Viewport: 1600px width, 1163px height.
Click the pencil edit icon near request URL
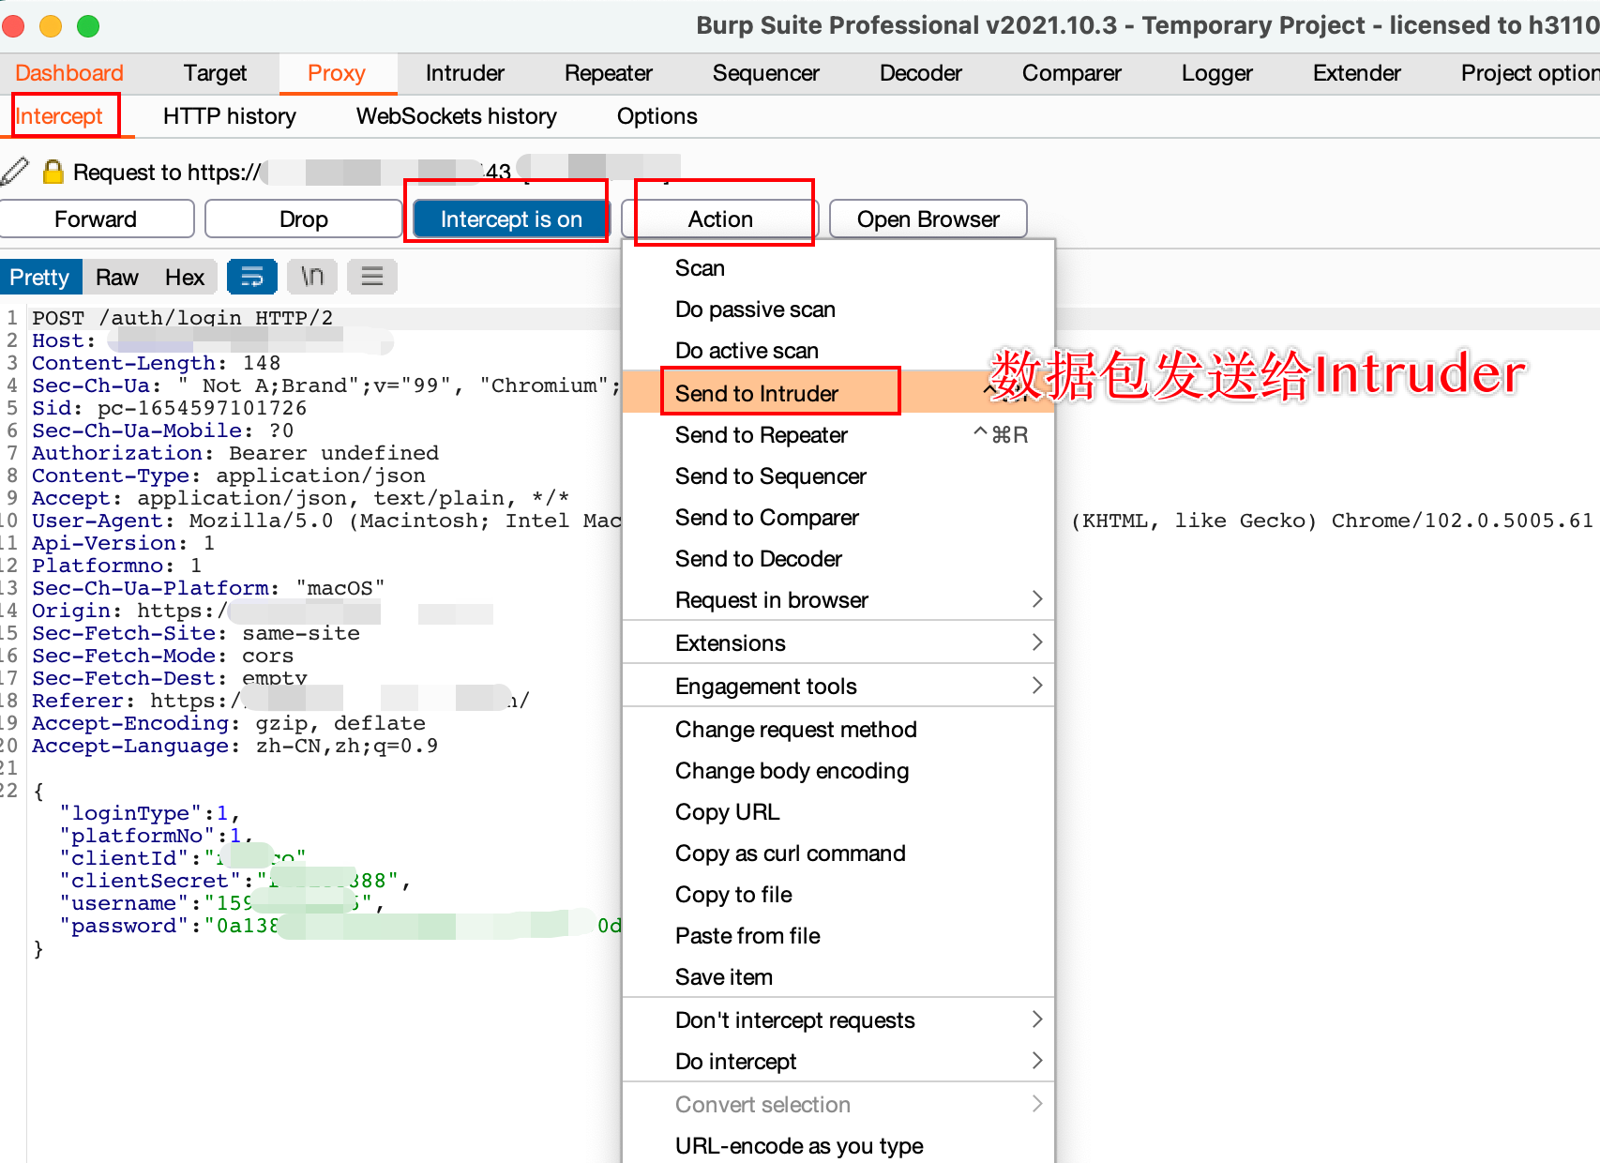click(14, 171)
